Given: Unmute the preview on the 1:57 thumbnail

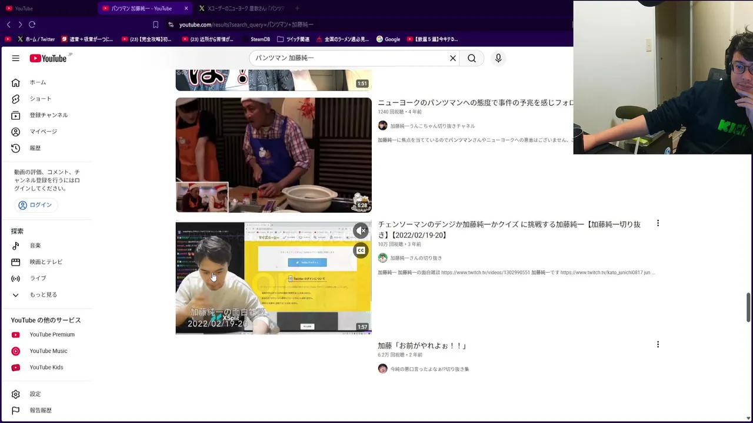Looking at the screenshot, I should tap(361, 231).
